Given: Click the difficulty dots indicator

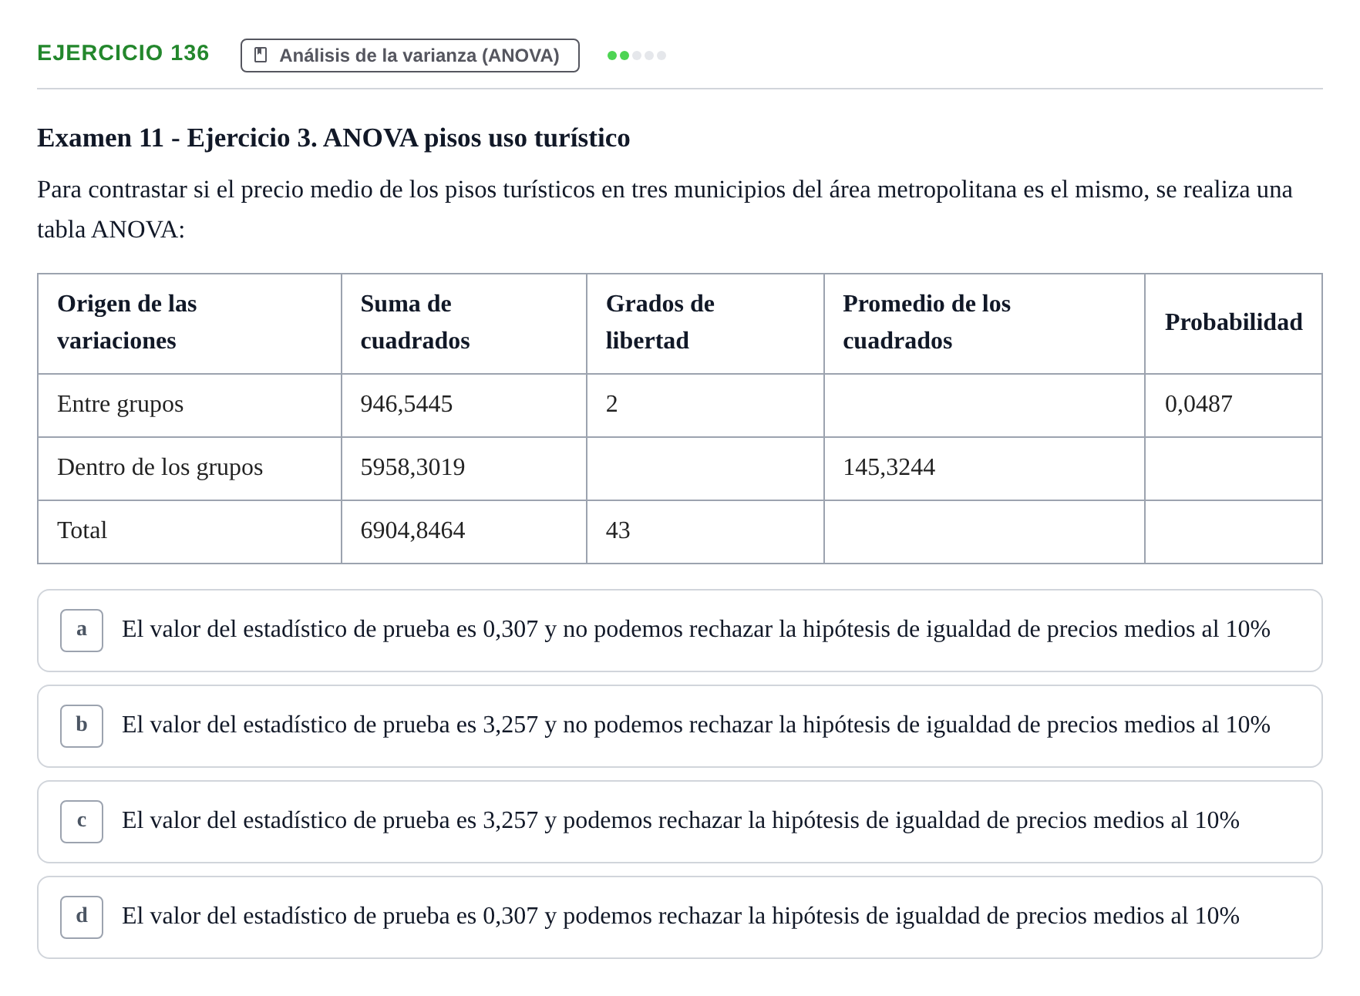Looking at the screenshot, I should coord(637,56).
